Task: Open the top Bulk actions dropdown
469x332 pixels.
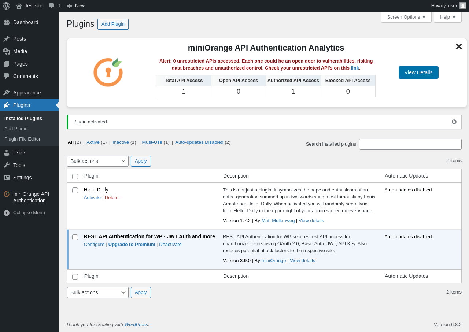Action: 98,161
